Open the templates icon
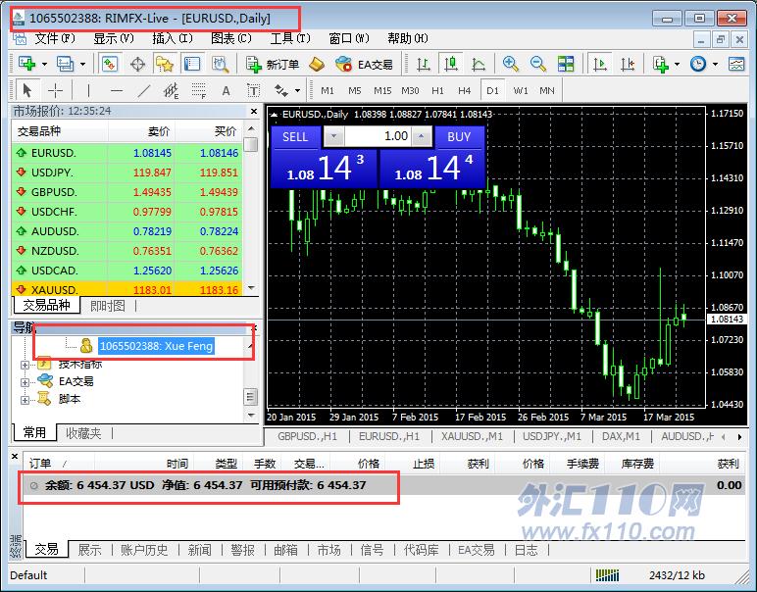The image size is (757, 592). 736,64
